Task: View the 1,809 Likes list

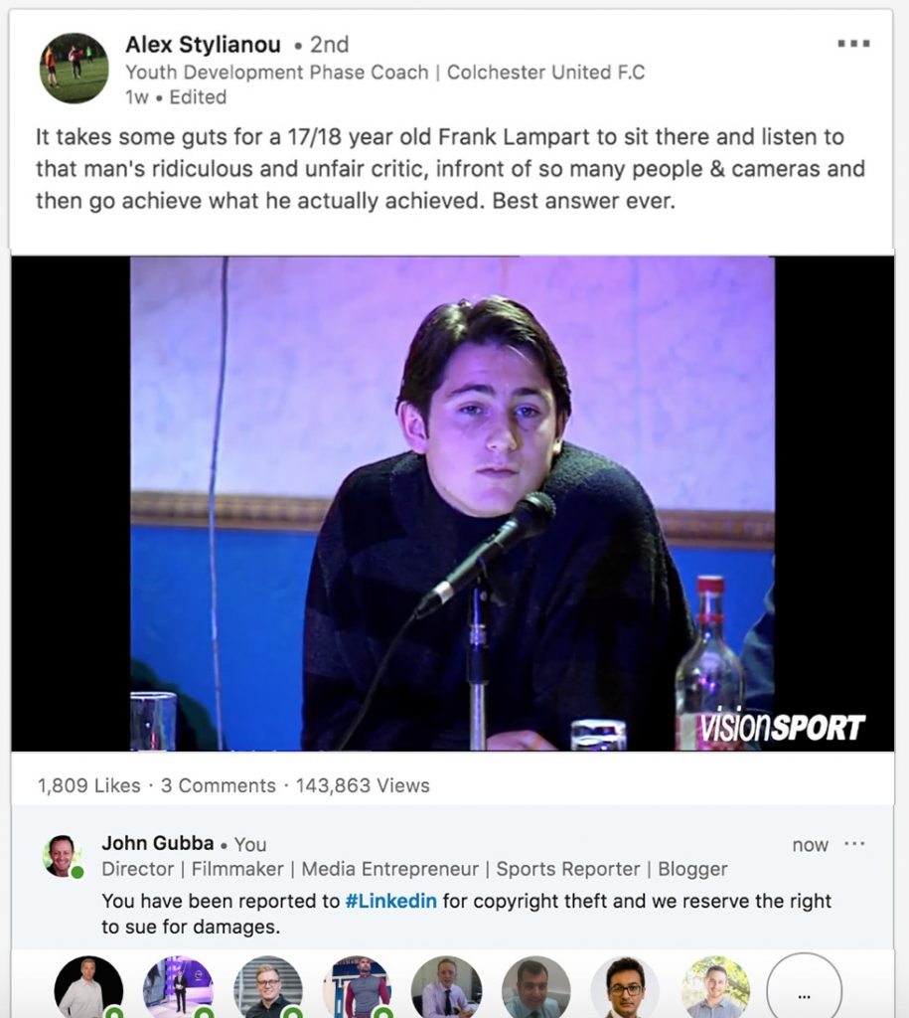Action: [x=88, y=785]
